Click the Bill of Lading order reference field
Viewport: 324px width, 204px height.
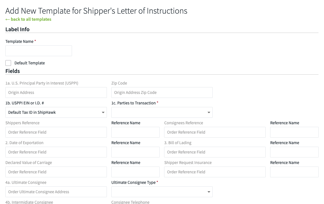pos(215,152)
